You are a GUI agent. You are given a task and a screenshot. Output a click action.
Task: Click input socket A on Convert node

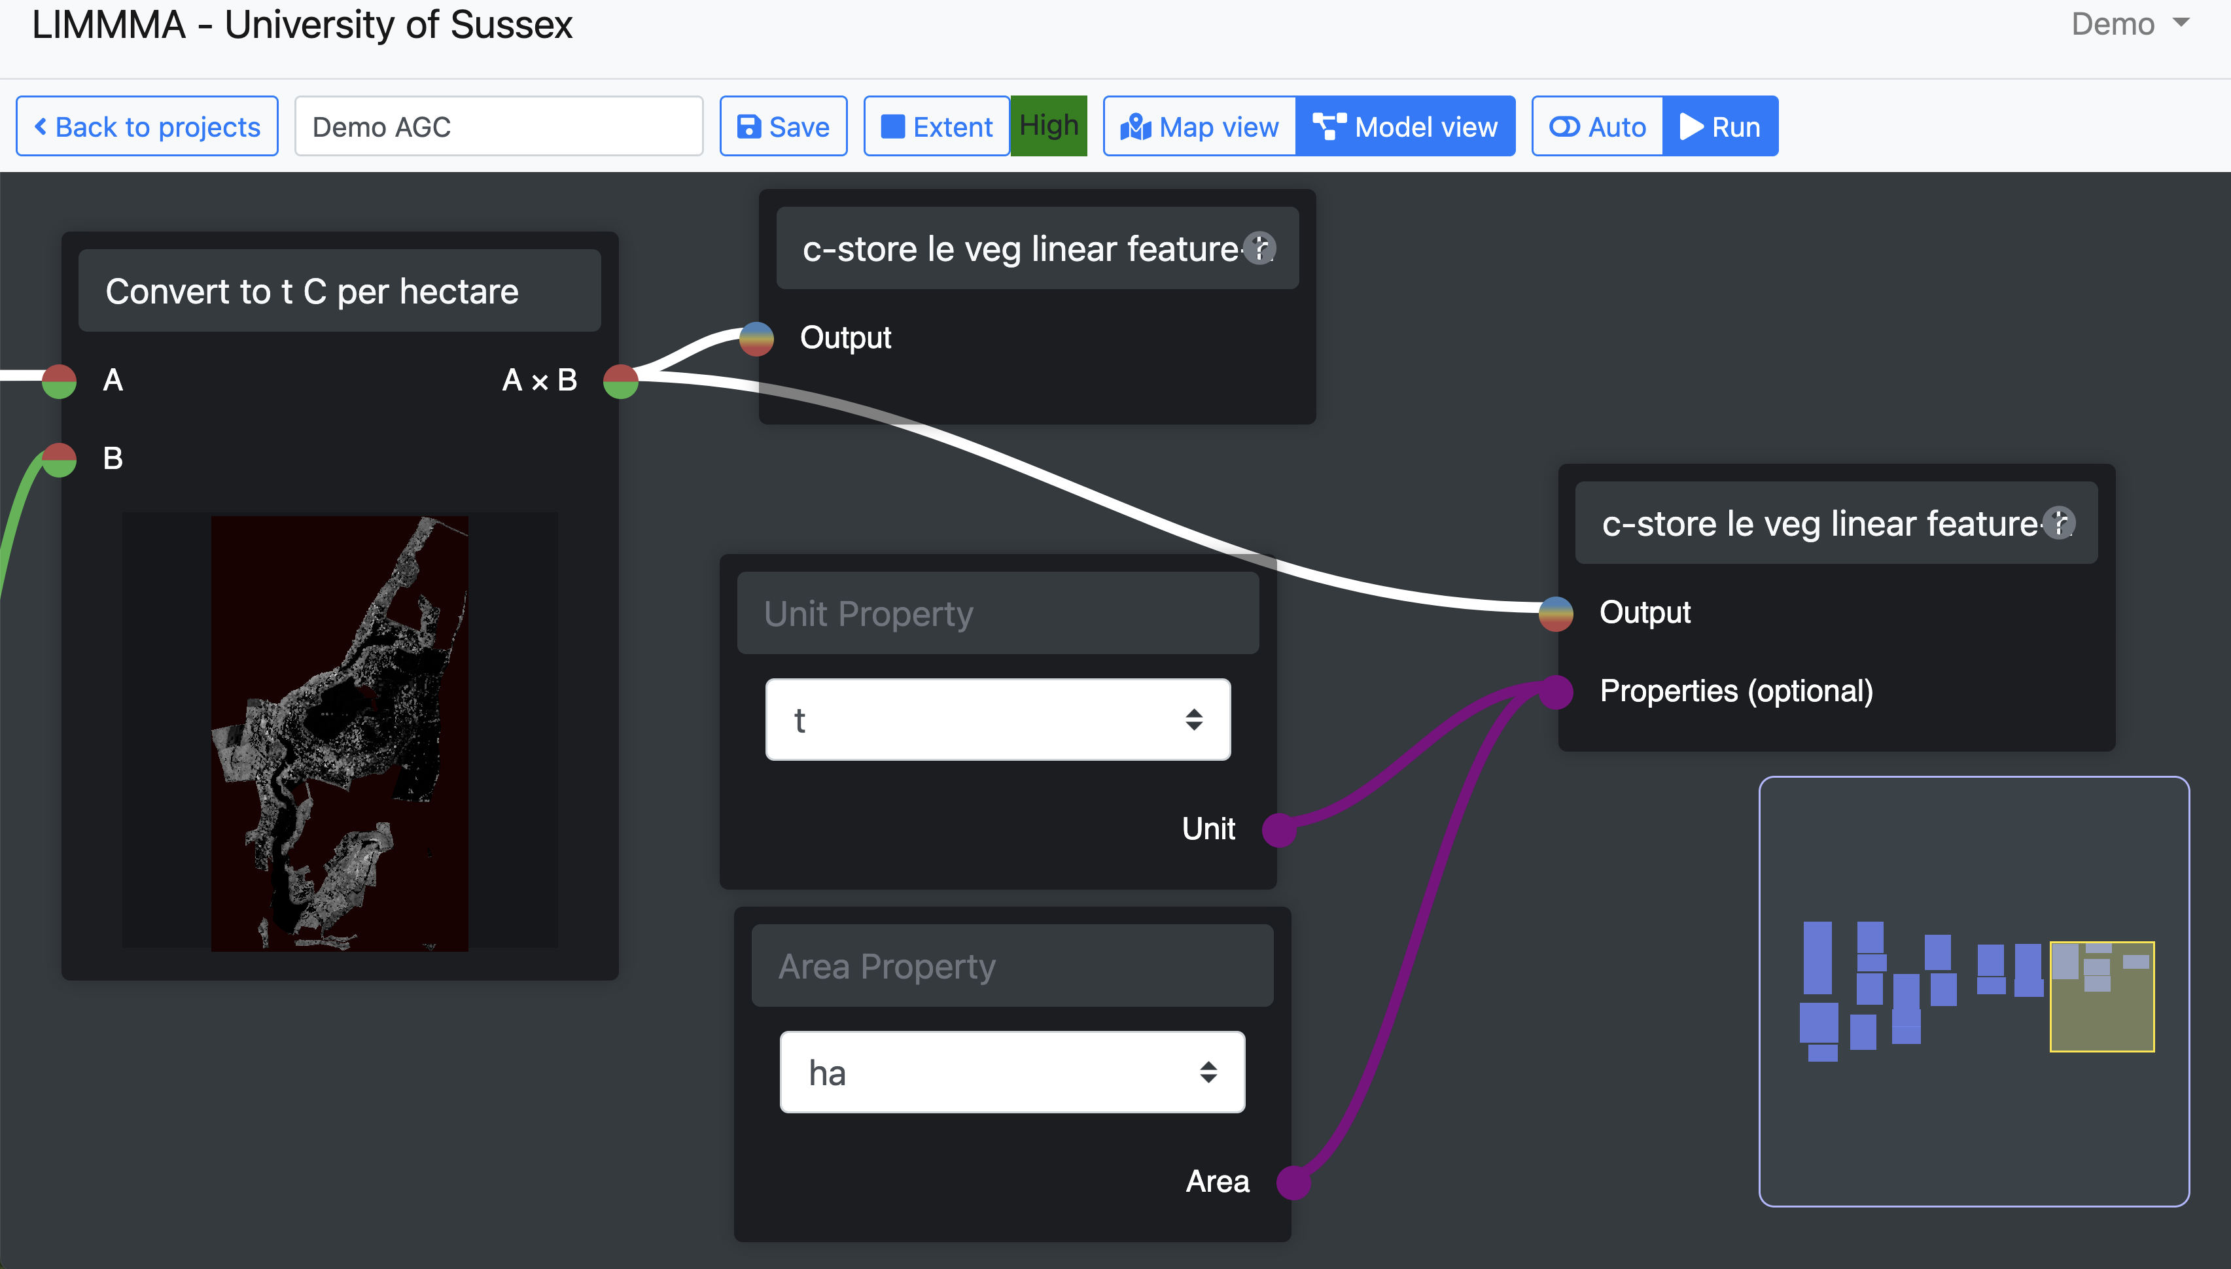(x=60, y=381)
